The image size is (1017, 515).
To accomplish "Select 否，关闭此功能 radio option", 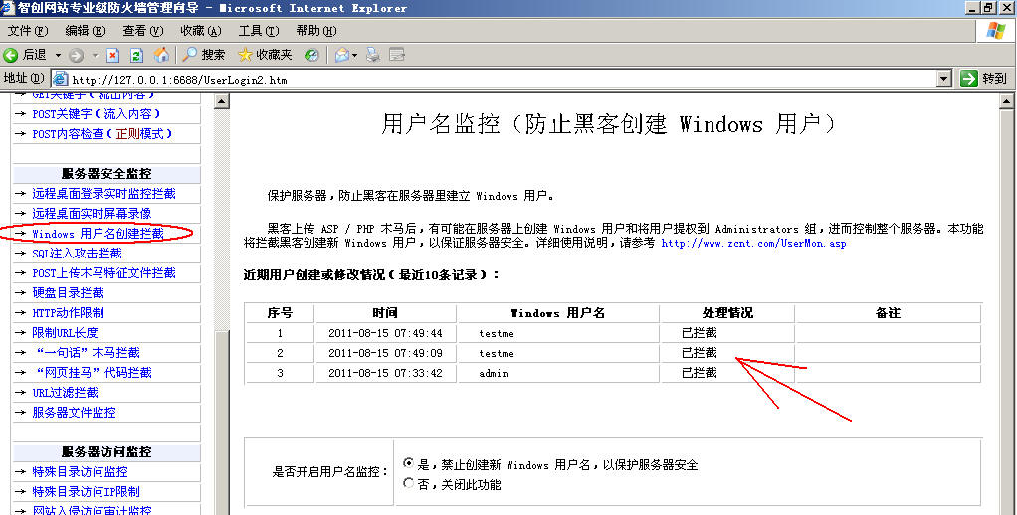I will tap(408, 482).
